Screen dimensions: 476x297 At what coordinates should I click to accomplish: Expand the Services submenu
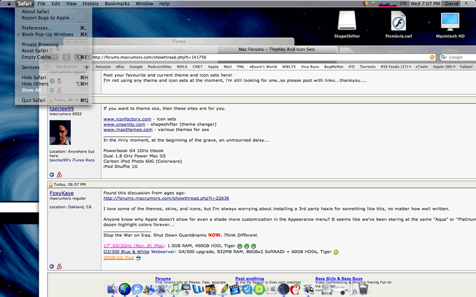point(54,67)
